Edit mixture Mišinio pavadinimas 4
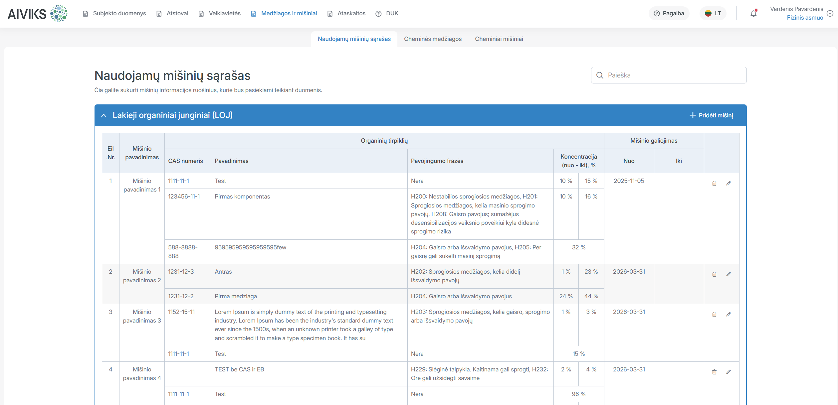Viewport: 838px width, 405px height. (729, 372)
